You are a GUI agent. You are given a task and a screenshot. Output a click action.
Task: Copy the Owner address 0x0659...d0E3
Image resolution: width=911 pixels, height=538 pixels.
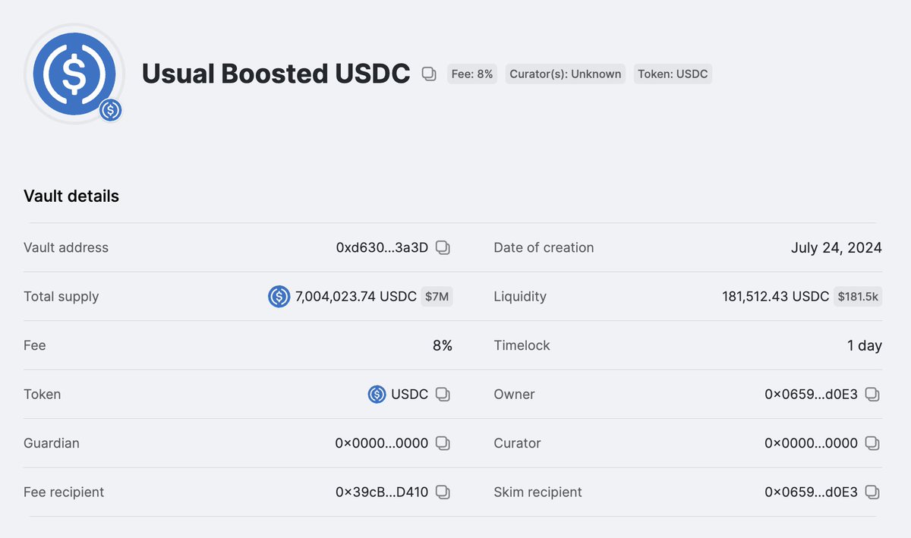click(873, 395)
